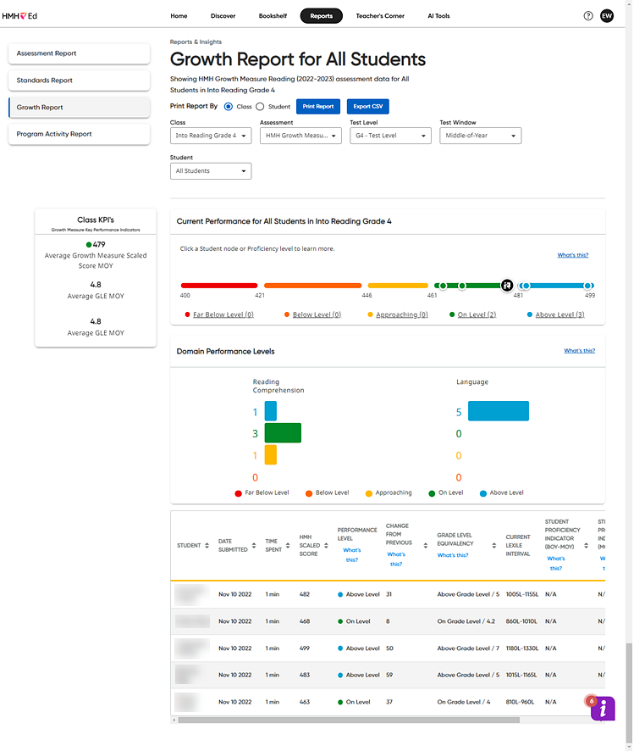
Task: Sort table by Grade Level Equivalency column
Action: click(x=493, y=546)
